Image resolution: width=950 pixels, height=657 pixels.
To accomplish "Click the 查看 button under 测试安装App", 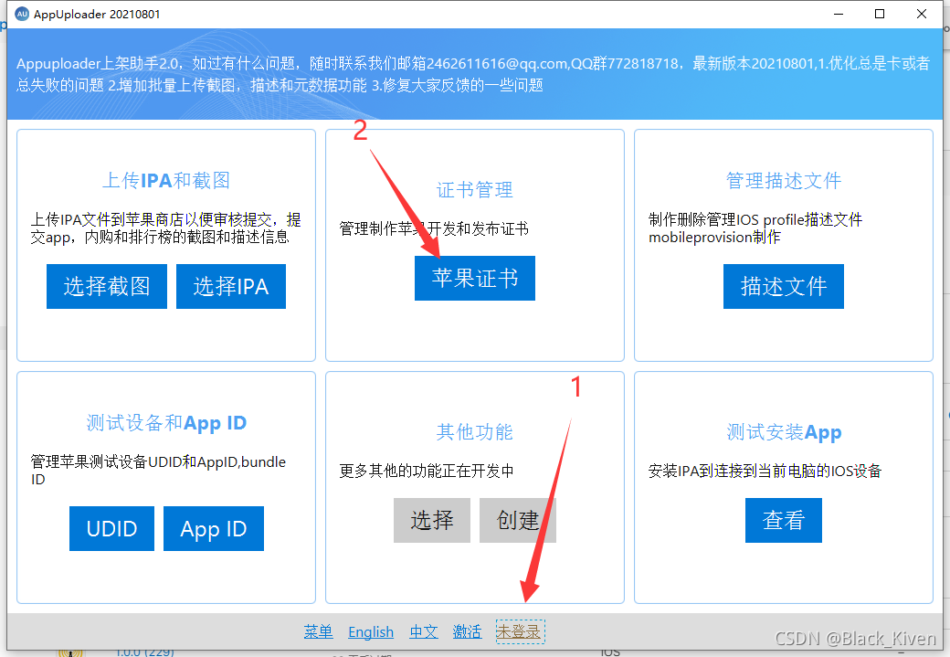I will [x=784, y=520].
